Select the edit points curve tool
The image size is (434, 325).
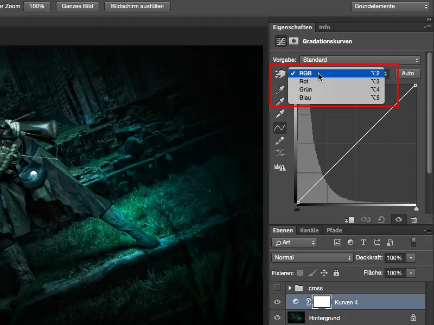tap(279, 128)
